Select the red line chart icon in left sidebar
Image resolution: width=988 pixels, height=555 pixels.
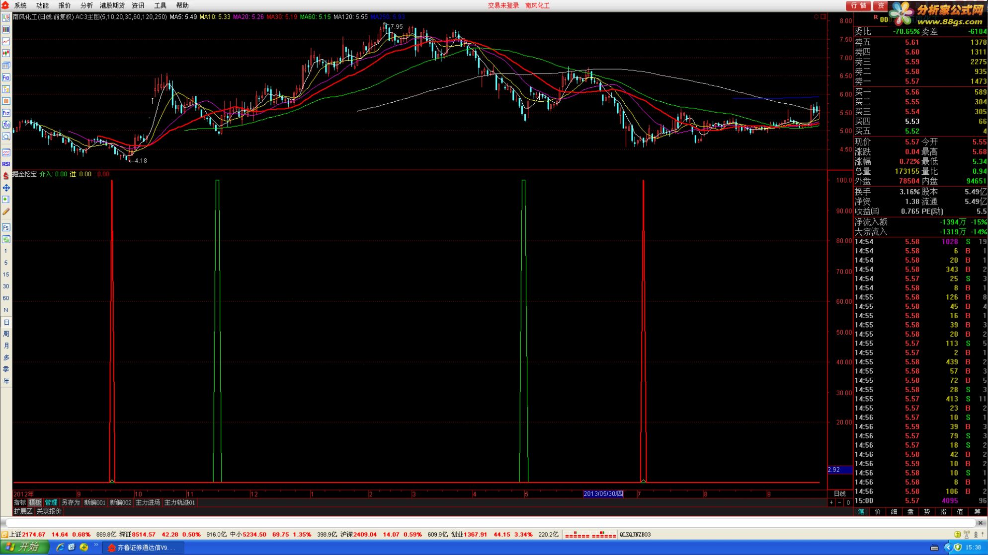pyautogui.click(x=6, y=42)
